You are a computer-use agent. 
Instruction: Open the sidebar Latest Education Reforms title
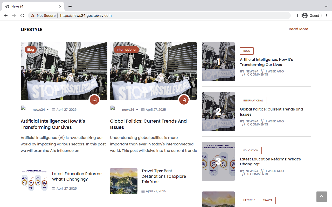270,162
